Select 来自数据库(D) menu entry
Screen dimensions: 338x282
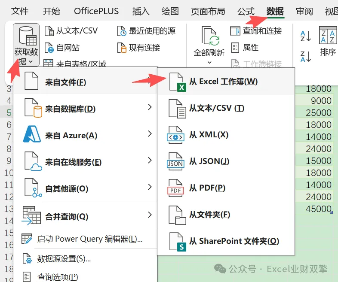[86, 109]
